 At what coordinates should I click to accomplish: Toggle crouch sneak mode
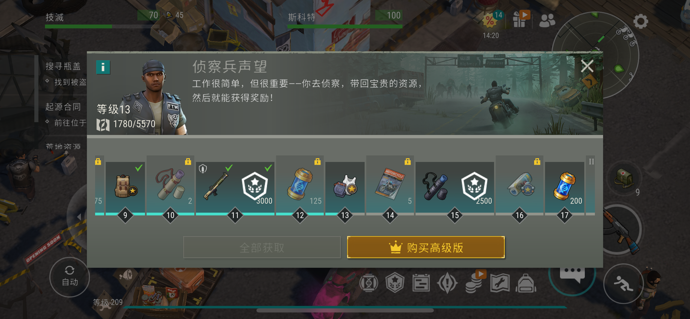pos(624,284)
